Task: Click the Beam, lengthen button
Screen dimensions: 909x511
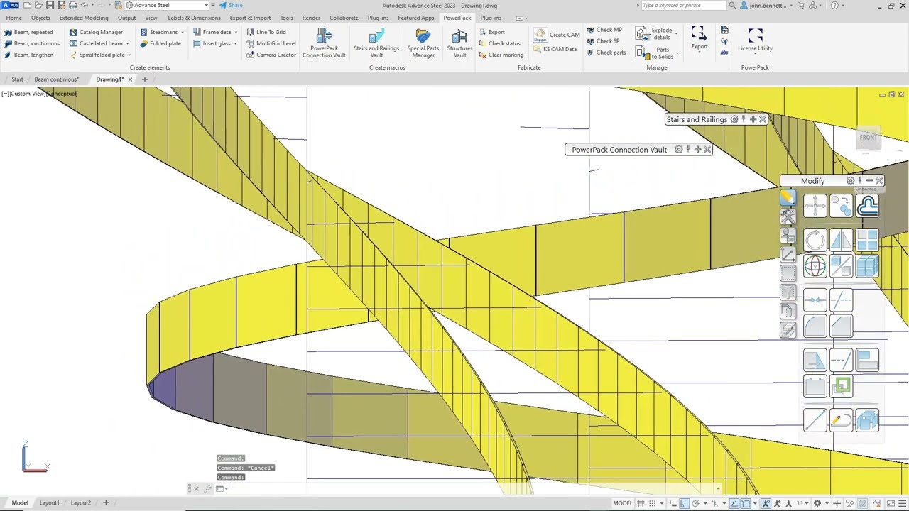Action: click(x=28, y=55)
